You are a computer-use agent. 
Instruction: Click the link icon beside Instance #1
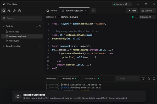pos(136,17)
